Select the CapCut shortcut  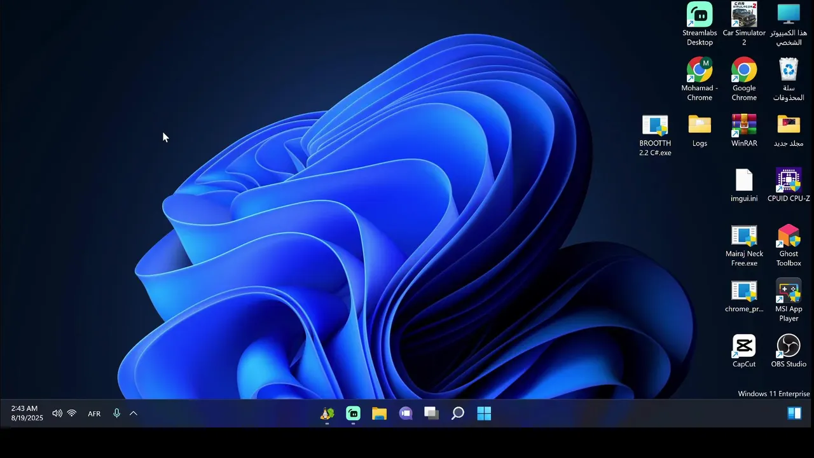pyautogui.click(x=744, y=351)
